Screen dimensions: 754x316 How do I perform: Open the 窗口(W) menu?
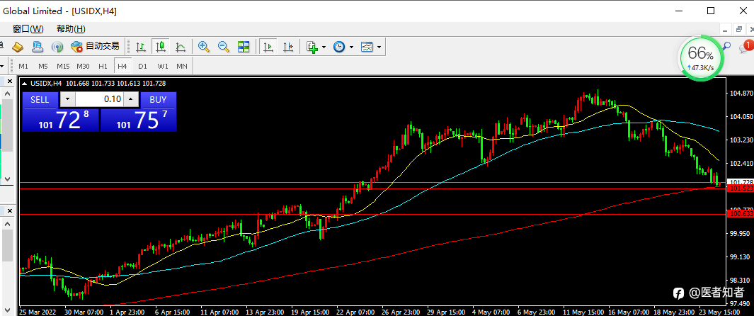(28, 29)
